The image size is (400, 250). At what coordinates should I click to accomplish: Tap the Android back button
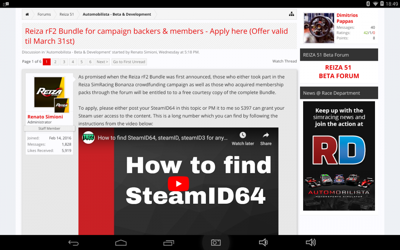pos(73,243)
